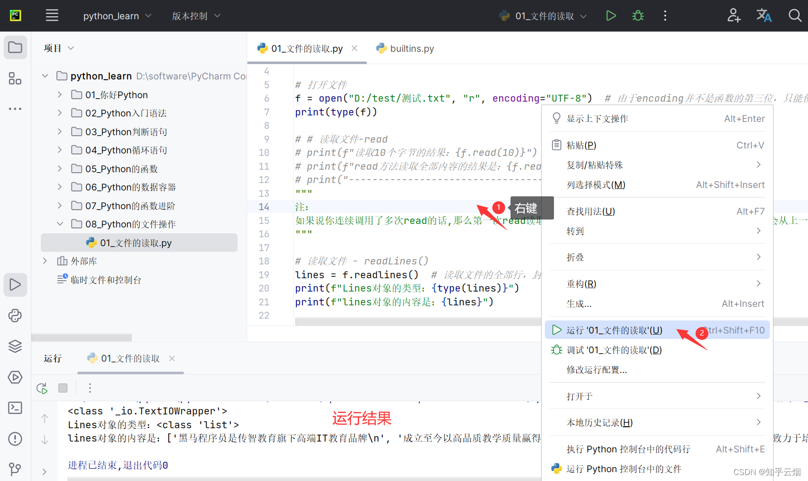The height and width of the screenshot is (481, 808).
Task: Stop the running process button
Action: point(63,388)
